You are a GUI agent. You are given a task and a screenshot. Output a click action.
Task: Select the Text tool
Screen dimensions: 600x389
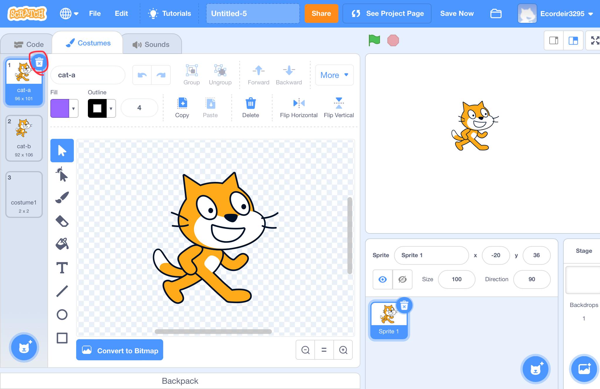pyautogui.click(x=62, y=268)
